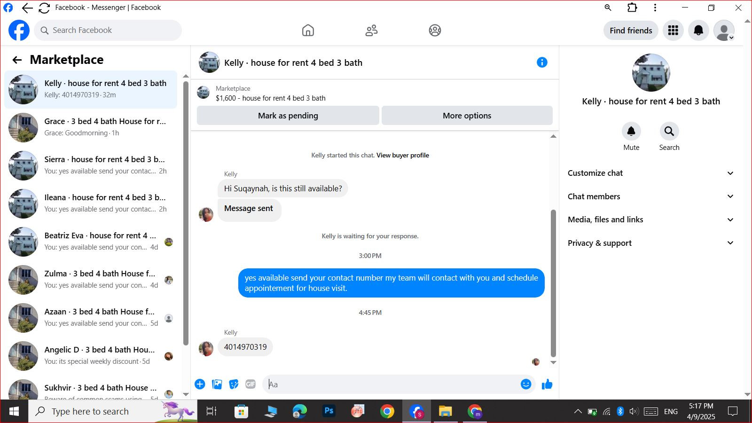Click the back arrow beside Marketplace

(17, 60)
